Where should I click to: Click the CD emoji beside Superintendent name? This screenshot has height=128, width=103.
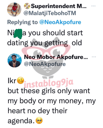[27, 6]
